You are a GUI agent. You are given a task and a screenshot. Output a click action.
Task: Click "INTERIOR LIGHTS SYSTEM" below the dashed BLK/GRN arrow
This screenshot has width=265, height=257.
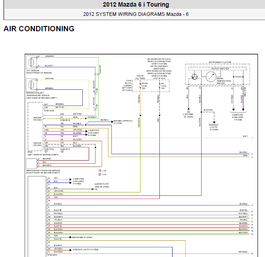213,127
